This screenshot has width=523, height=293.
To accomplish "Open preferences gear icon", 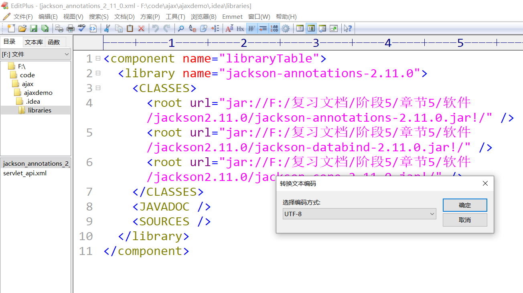I will tap(286, 28).
